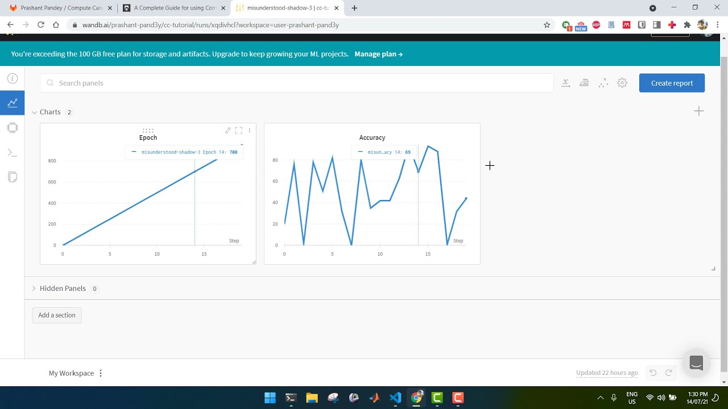This screenshot has width=728, height=409.
Task: Click the Add a section button
Action: click(57, 315)
